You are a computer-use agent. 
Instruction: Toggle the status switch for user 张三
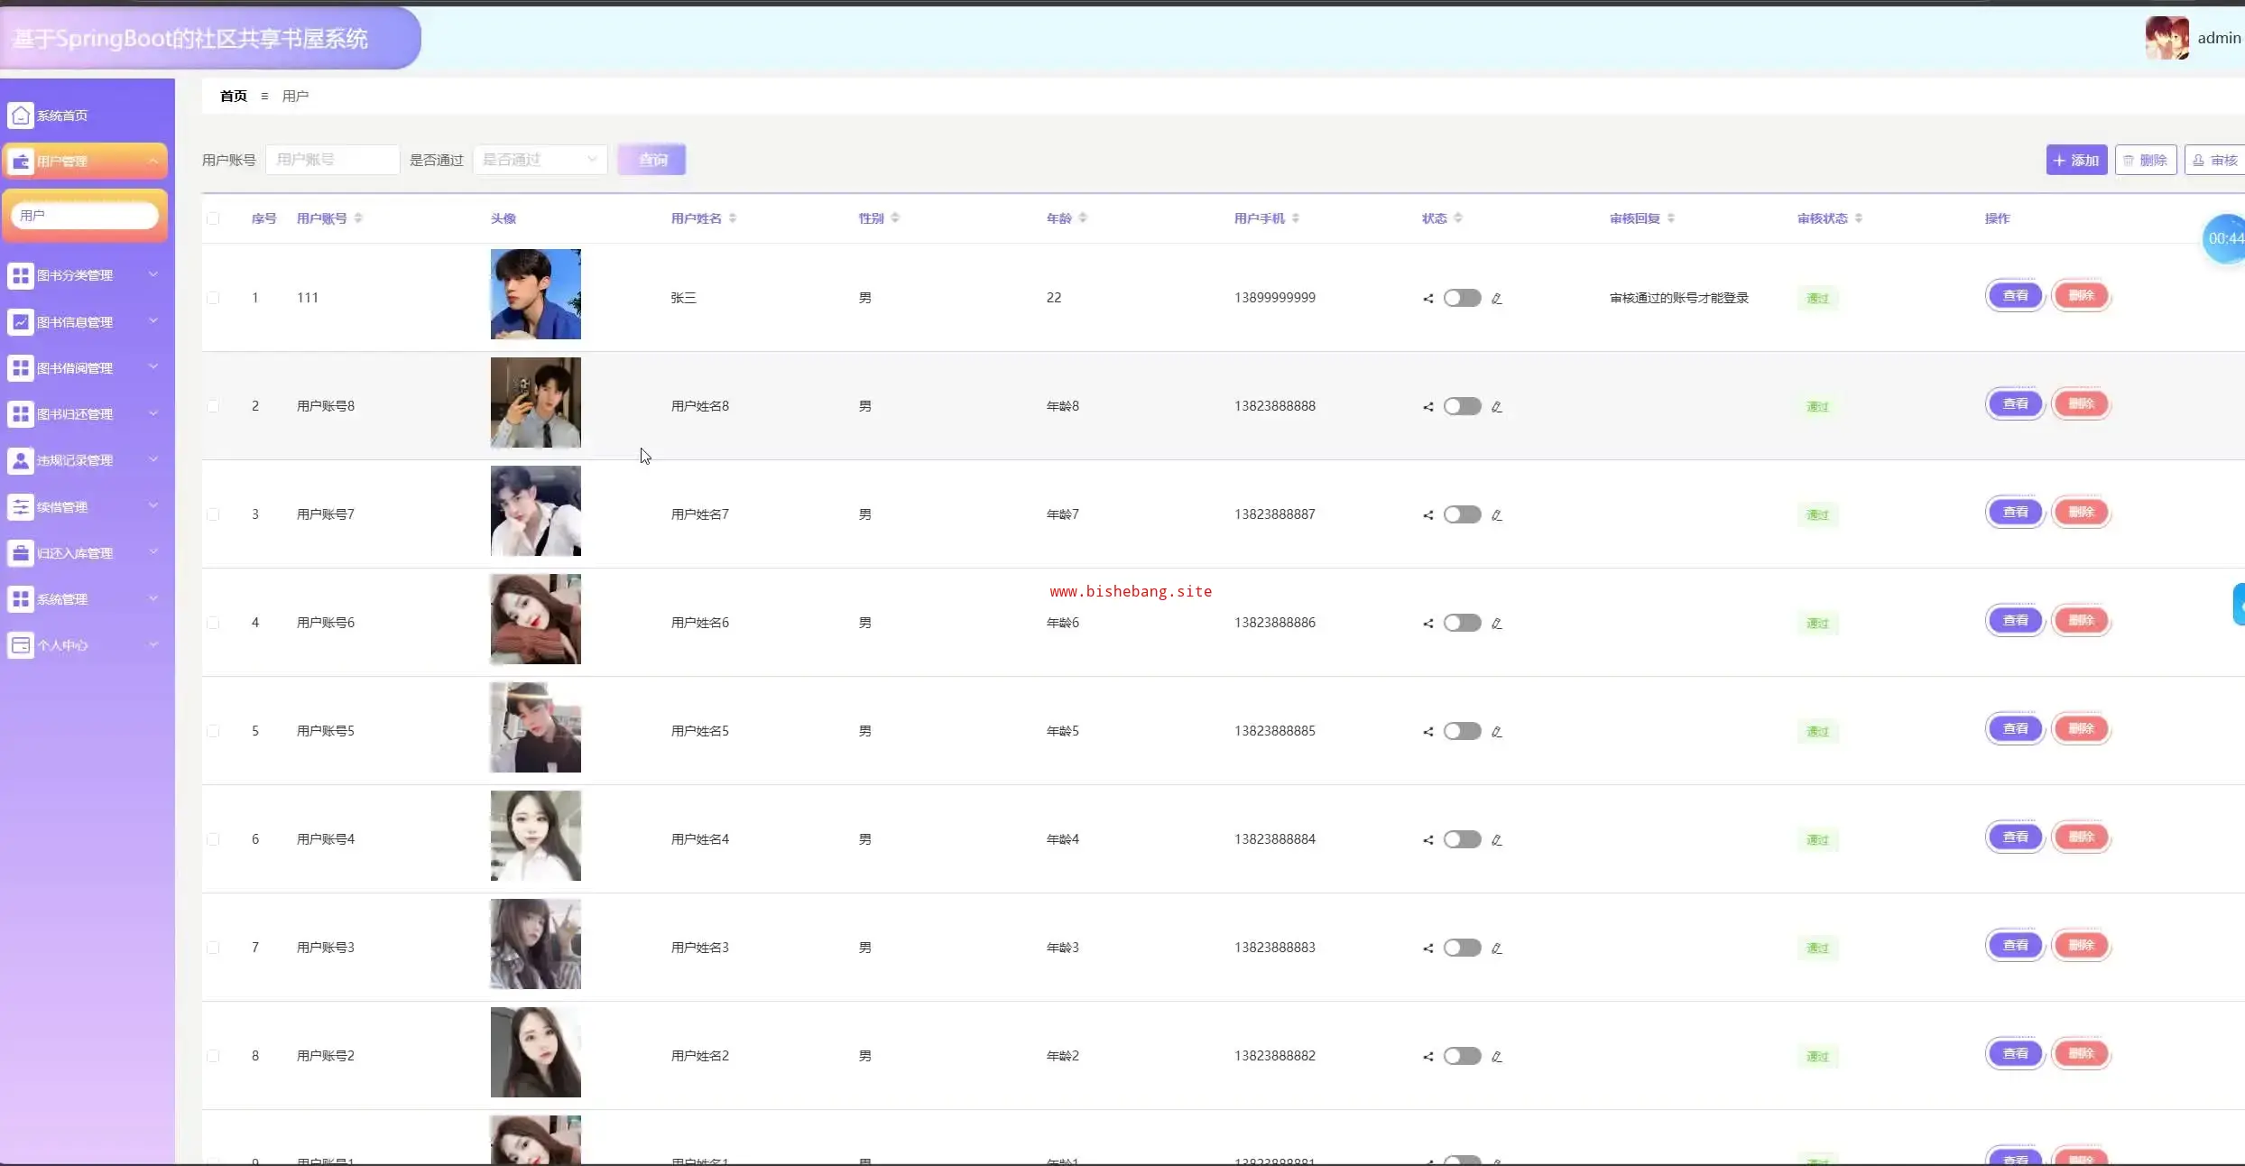(1462, 298)
